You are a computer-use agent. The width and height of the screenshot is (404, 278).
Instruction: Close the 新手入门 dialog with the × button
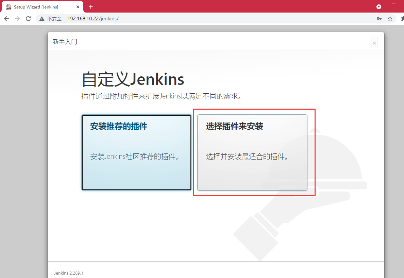coord(374,43)
